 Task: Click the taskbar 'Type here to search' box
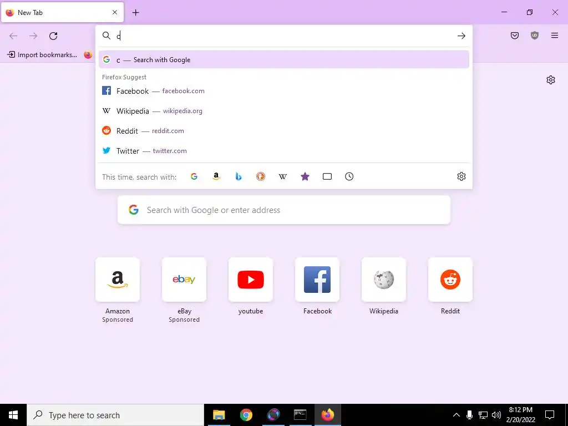(x=115, y=415)
